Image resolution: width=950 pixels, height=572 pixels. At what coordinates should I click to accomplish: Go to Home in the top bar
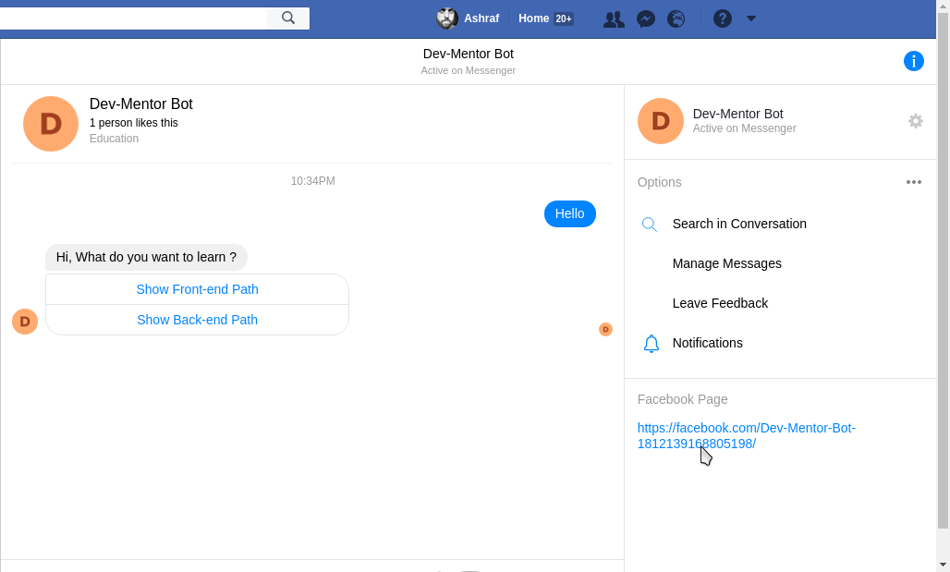click(x=534, y=18)
